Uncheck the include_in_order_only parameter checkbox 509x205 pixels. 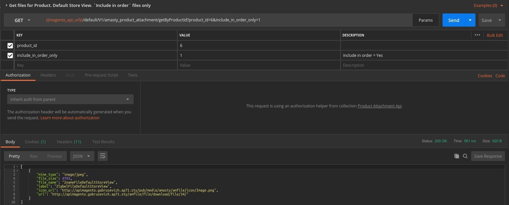pos(10,56)
